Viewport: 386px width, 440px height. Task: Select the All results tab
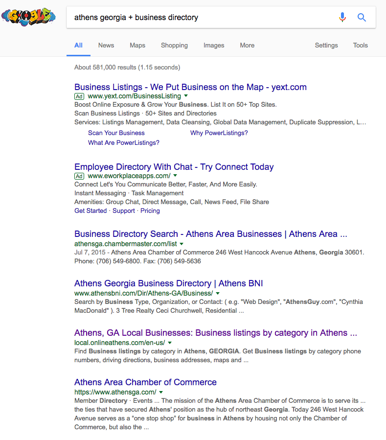78,45
